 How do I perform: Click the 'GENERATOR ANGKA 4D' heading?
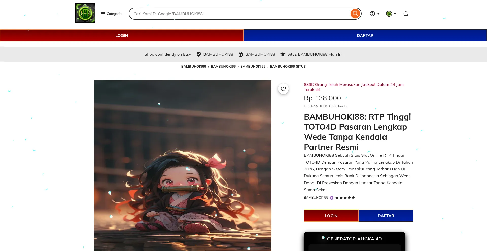point(355,239)
